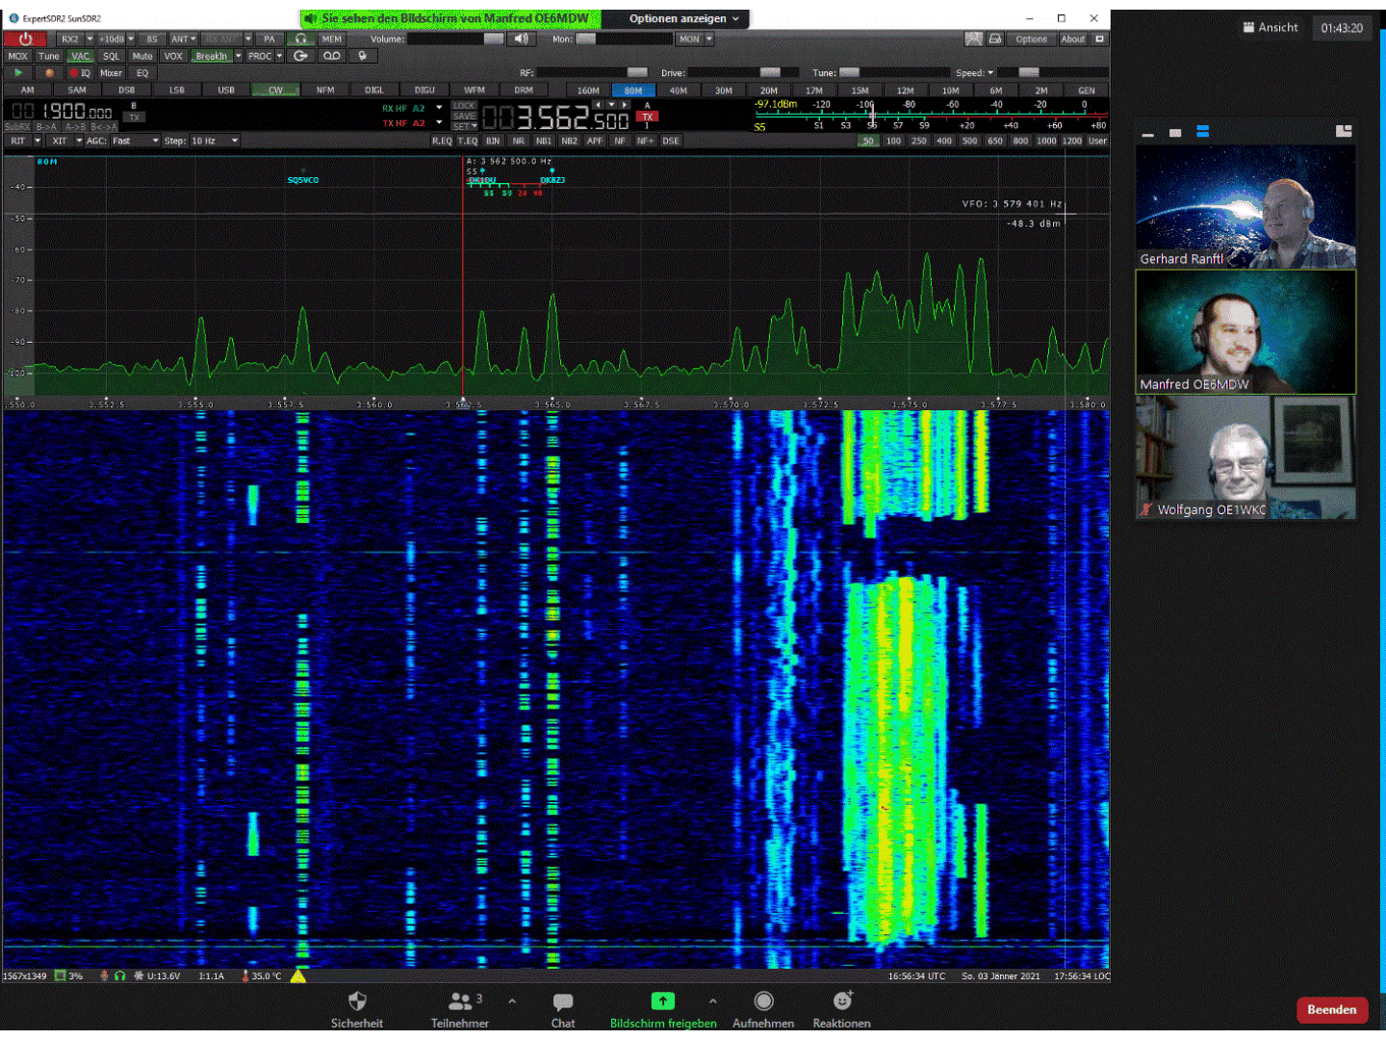The image size is (1386, 1040).
Task: Click the small window icon right of About
Action: 1099,39
